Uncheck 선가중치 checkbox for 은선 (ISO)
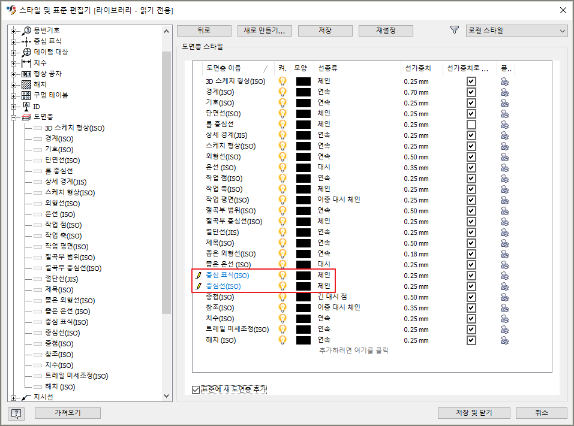The image size is (574, 426). click(471, 168)
